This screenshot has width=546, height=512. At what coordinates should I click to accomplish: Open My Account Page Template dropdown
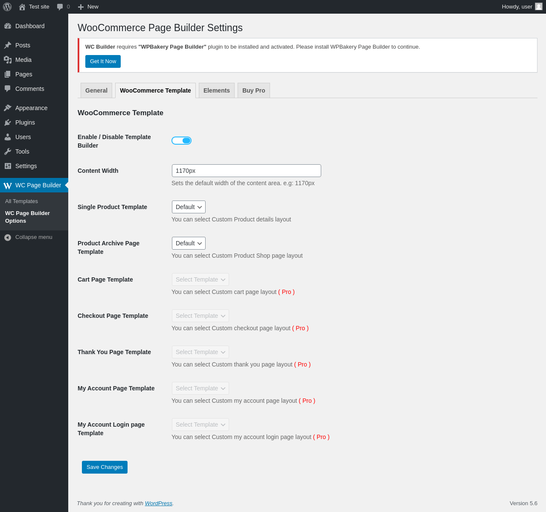(200, 388)
